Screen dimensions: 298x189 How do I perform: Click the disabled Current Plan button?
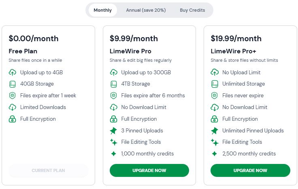coord(48,170)
